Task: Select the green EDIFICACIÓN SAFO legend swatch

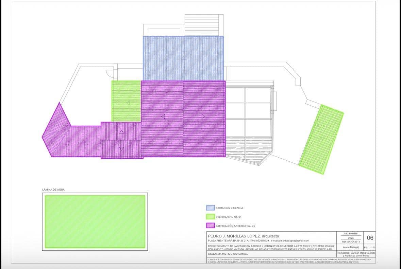Action: [x=210, y=217]
